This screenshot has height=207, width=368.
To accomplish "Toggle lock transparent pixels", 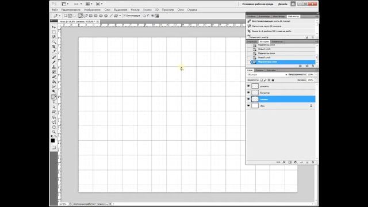I will (x=262, y=80).
